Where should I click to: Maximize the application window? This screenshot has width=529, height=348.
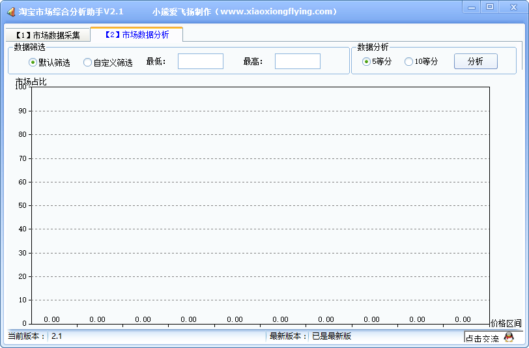490,7
